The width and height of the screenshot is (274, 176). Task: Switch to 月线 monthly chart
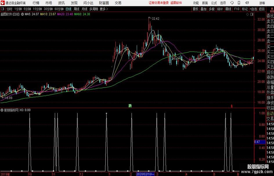85,9
